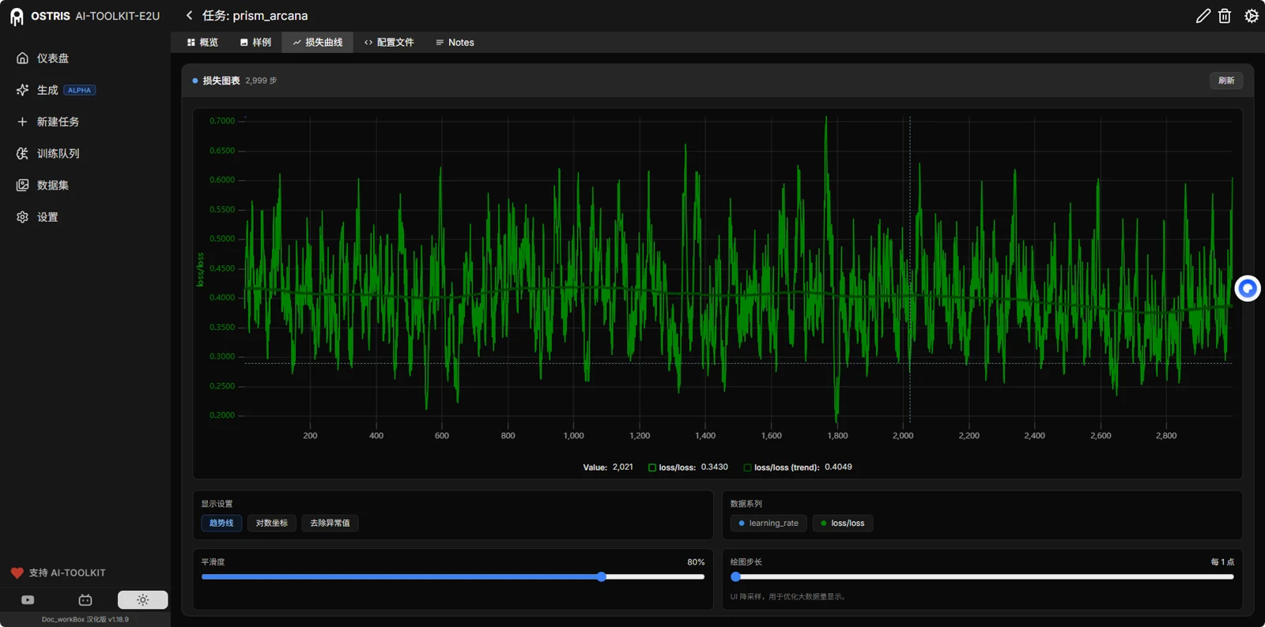Click the 平滑度 slider handle
Viewport: 1265px width, 627px height.
click(x=602, y=576)
